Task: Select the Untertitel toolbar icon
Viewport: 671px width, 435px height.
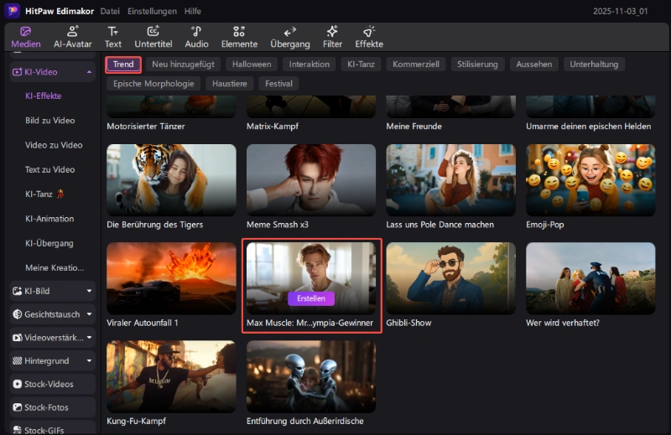Action: pos(153,31)
